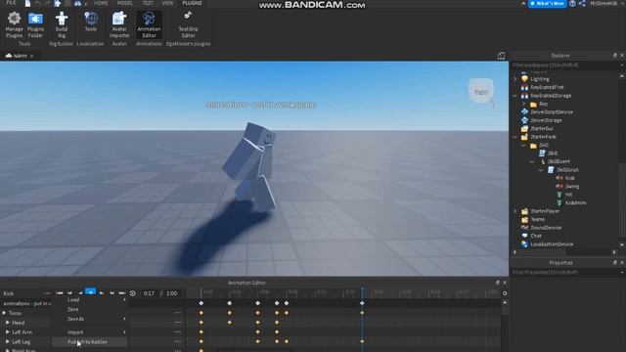Screen dimensions: 626x352
Task: Choose Publish to Roblox in the menu
Action: click(x=90, y=342)
